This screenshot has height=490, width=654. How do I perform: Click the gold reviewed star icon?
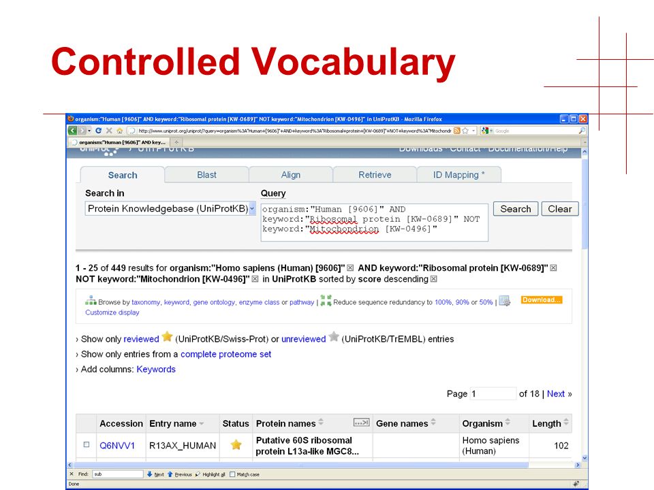[x=168, y=336]
